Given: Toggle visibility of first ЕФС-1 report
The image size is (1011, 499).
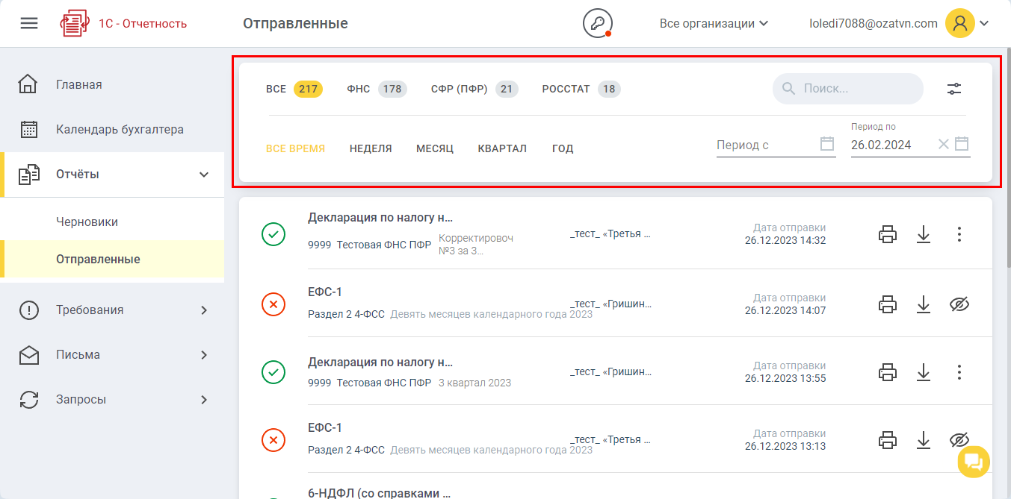Looking at the screenshot, I should click(959, 304).
